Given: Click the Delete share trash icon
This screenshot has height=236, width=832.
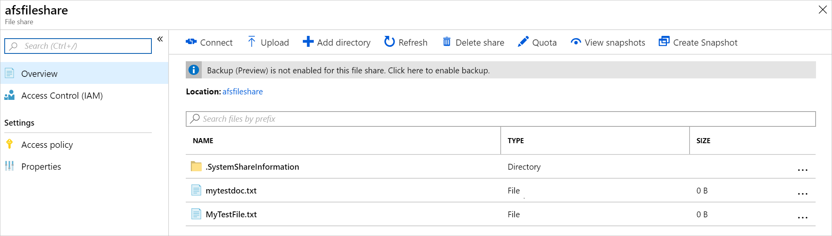Looking at the screenshot, I should [447, 42].
